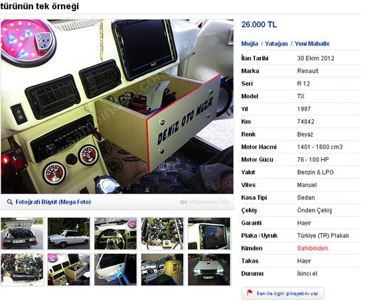Image resolution: width=365 pixels, height=301 pixels.
Task: Open the Yatağan district link
Action: pos(276,44)
